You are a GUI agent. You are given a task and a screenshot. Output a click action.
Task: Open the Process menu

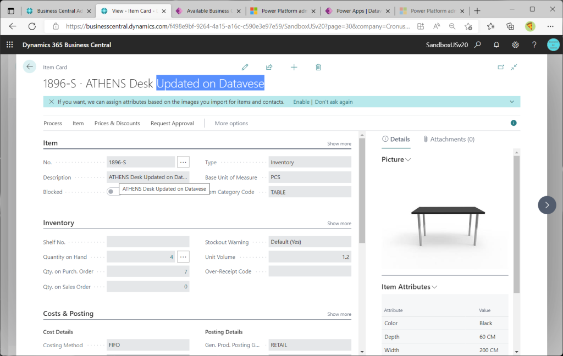[x=53, y=123]
